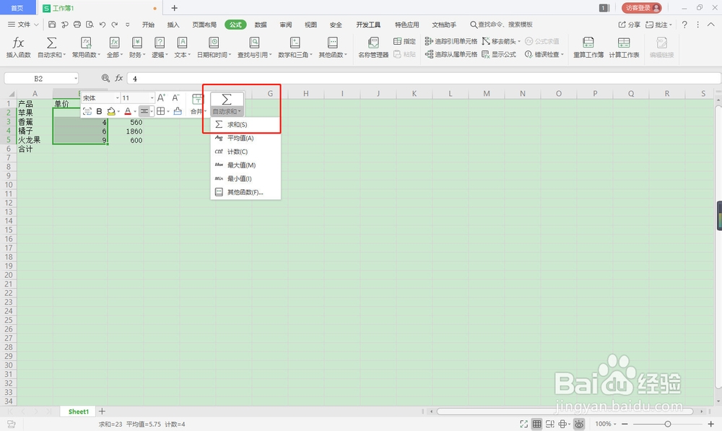Open the 逻辑 logic functions dropdown

[x=160, y=48]
